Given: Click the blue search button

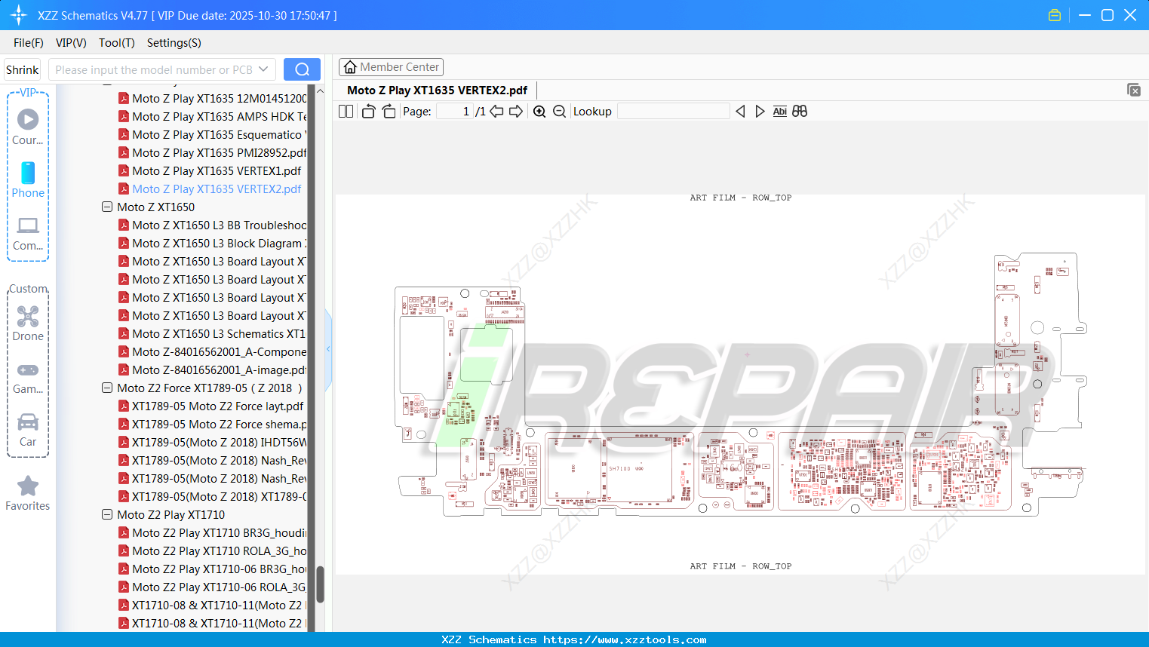Looking at the screenshot, I should (302, 69).
